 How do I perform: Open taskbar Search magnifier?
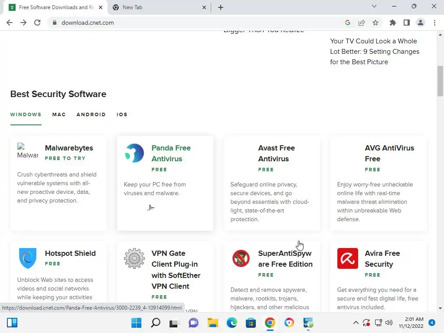[155, 323]
